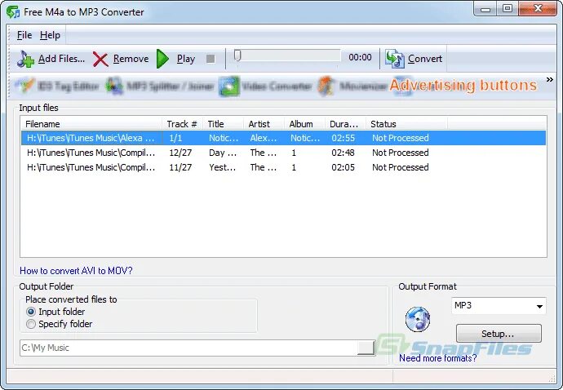The height and width of the screenshot is (390, 563).
Task: Open the MP3 output format dropdown
Action: coord(499,306)
